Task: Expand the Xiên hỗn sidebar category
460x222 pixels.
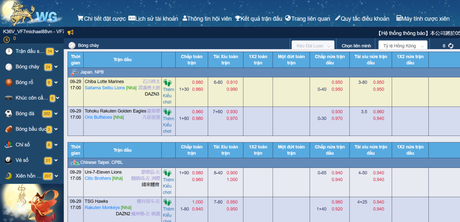Action: tap(56, 176)
